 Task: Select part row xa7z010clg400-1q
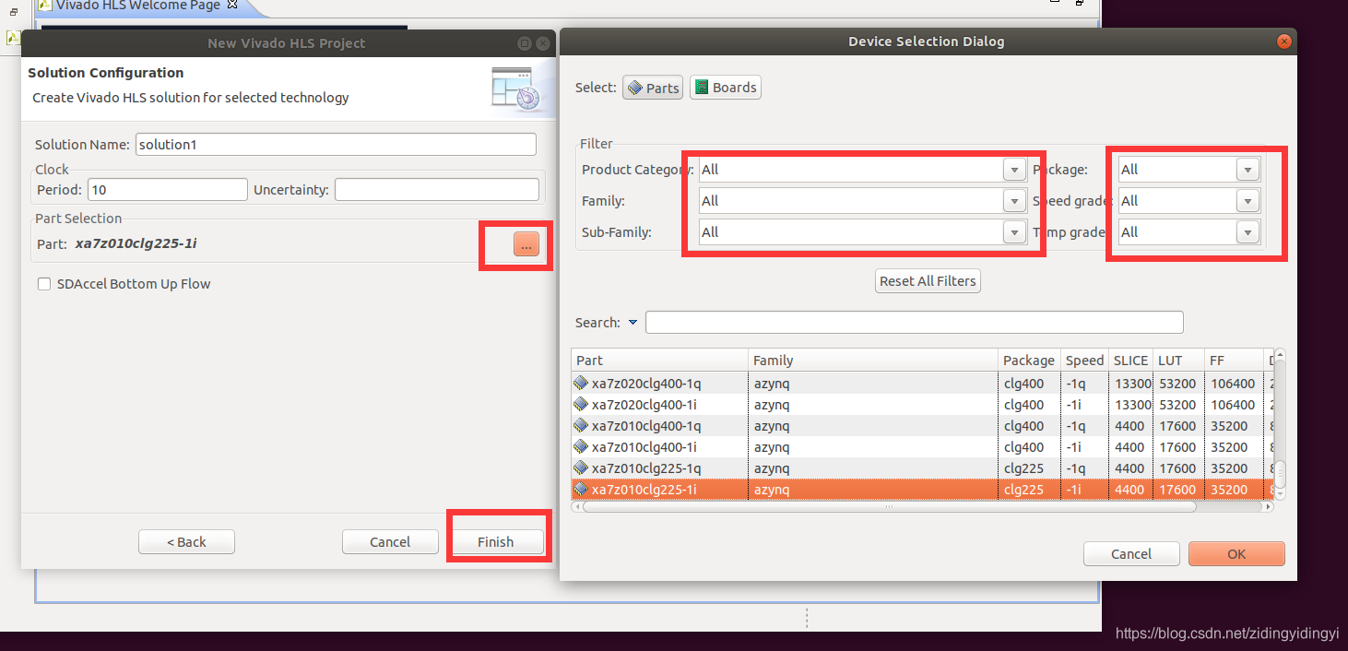tap(922, 426)
